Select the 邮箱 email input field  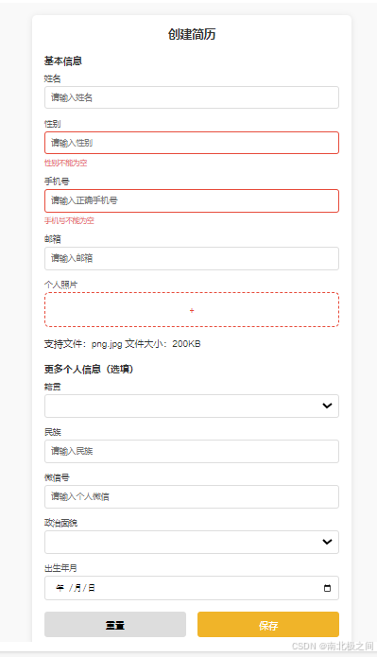click(x=192, y=258)
